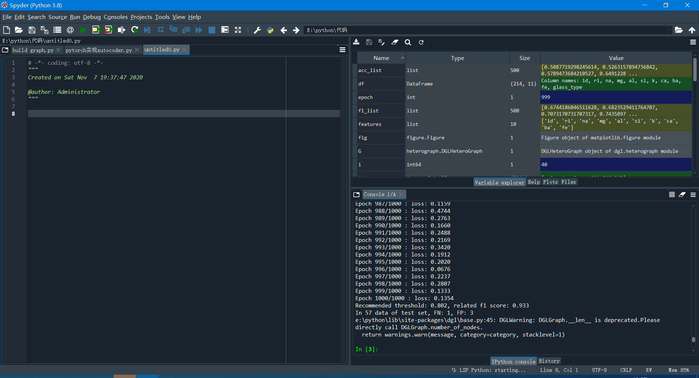The height and width of the screenshot is (378, 699).
Task: Start debugging the file
Action: (x=147, y=30)
